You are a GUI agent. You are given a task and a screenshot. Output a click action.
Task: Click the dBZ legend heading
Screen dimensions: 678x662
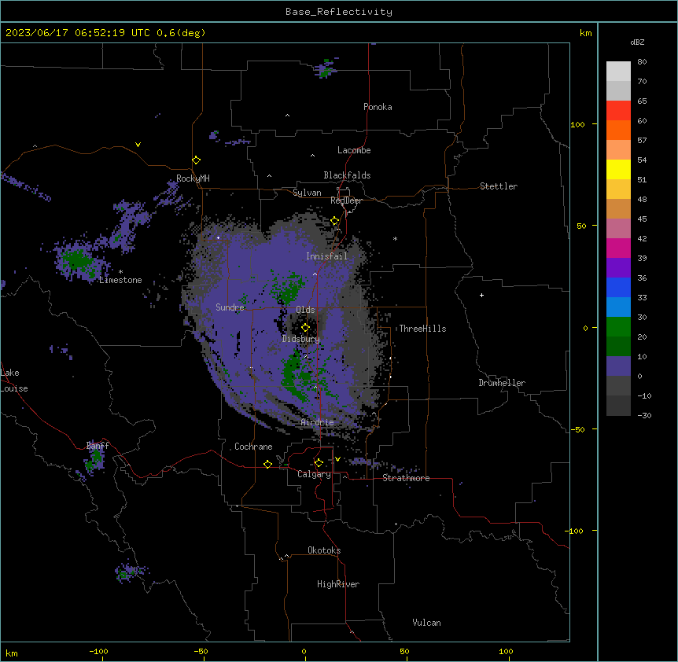point(637,42)
